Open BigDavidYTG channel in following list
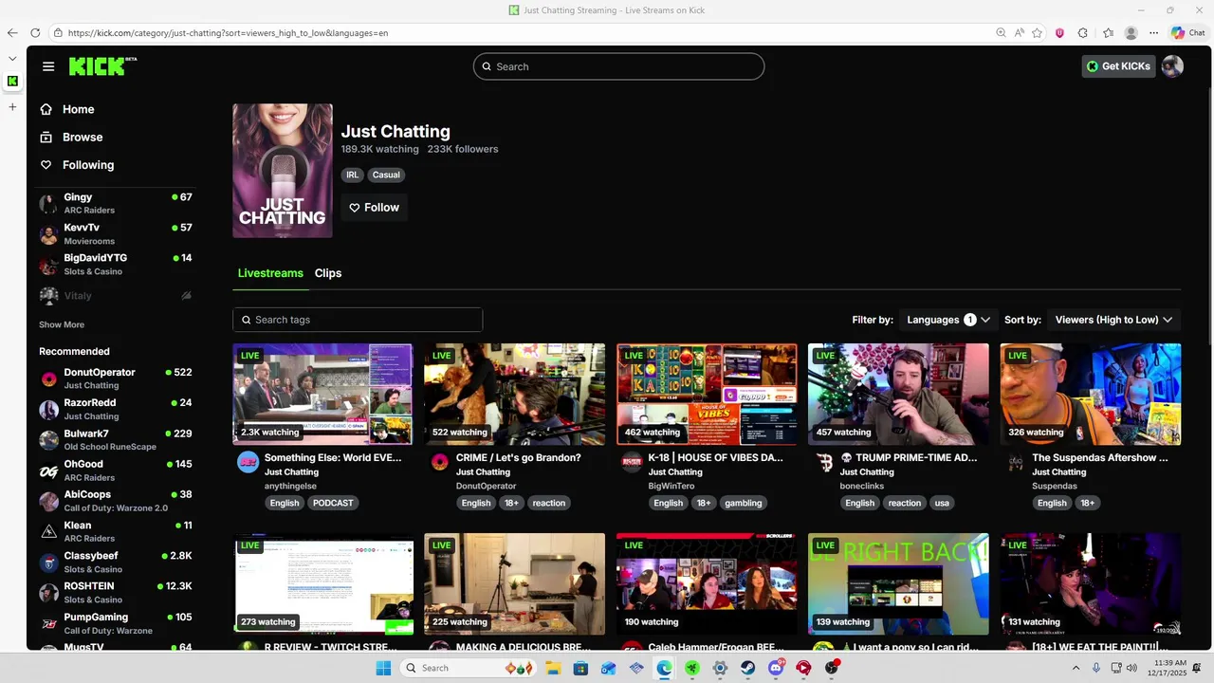1214x683 pixels. [116, 264]
